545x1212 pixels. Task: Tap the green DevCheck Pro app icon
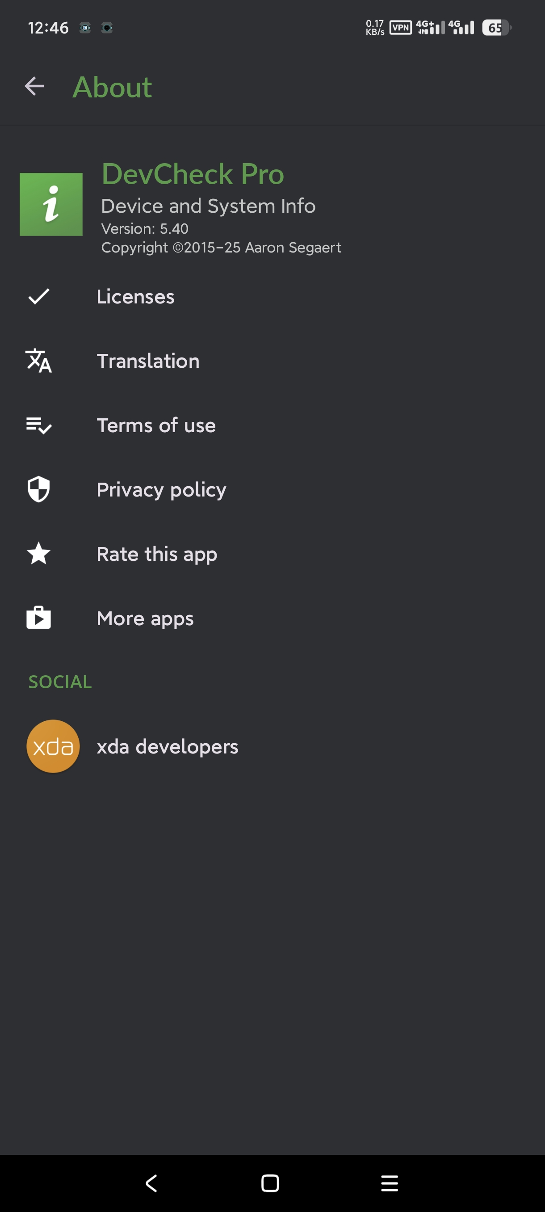click(x=51, y=204)
